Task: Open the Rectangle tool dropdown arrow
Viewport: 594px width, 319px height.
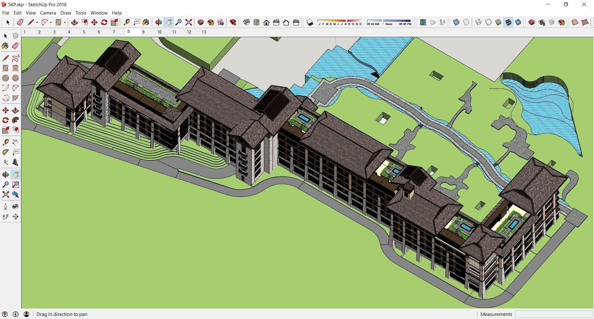Action: [x=65, y=22]
